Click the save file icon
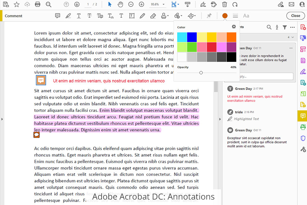Screen dimensions: 307x205 (6, 4)
